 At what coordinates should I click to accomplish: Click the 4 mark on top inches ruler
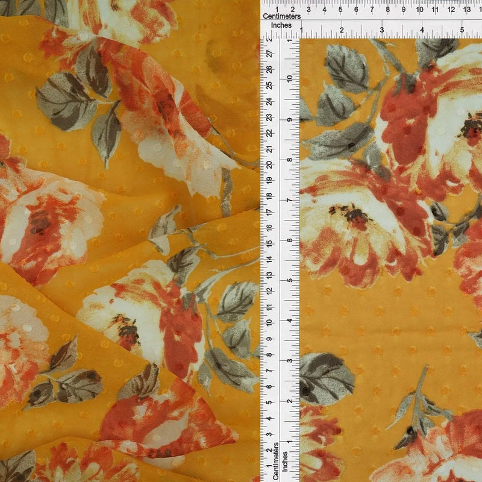click(422, 30)
